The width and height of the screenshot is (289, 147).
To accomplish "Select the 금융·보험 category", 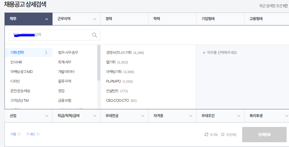I will (65, 101).
